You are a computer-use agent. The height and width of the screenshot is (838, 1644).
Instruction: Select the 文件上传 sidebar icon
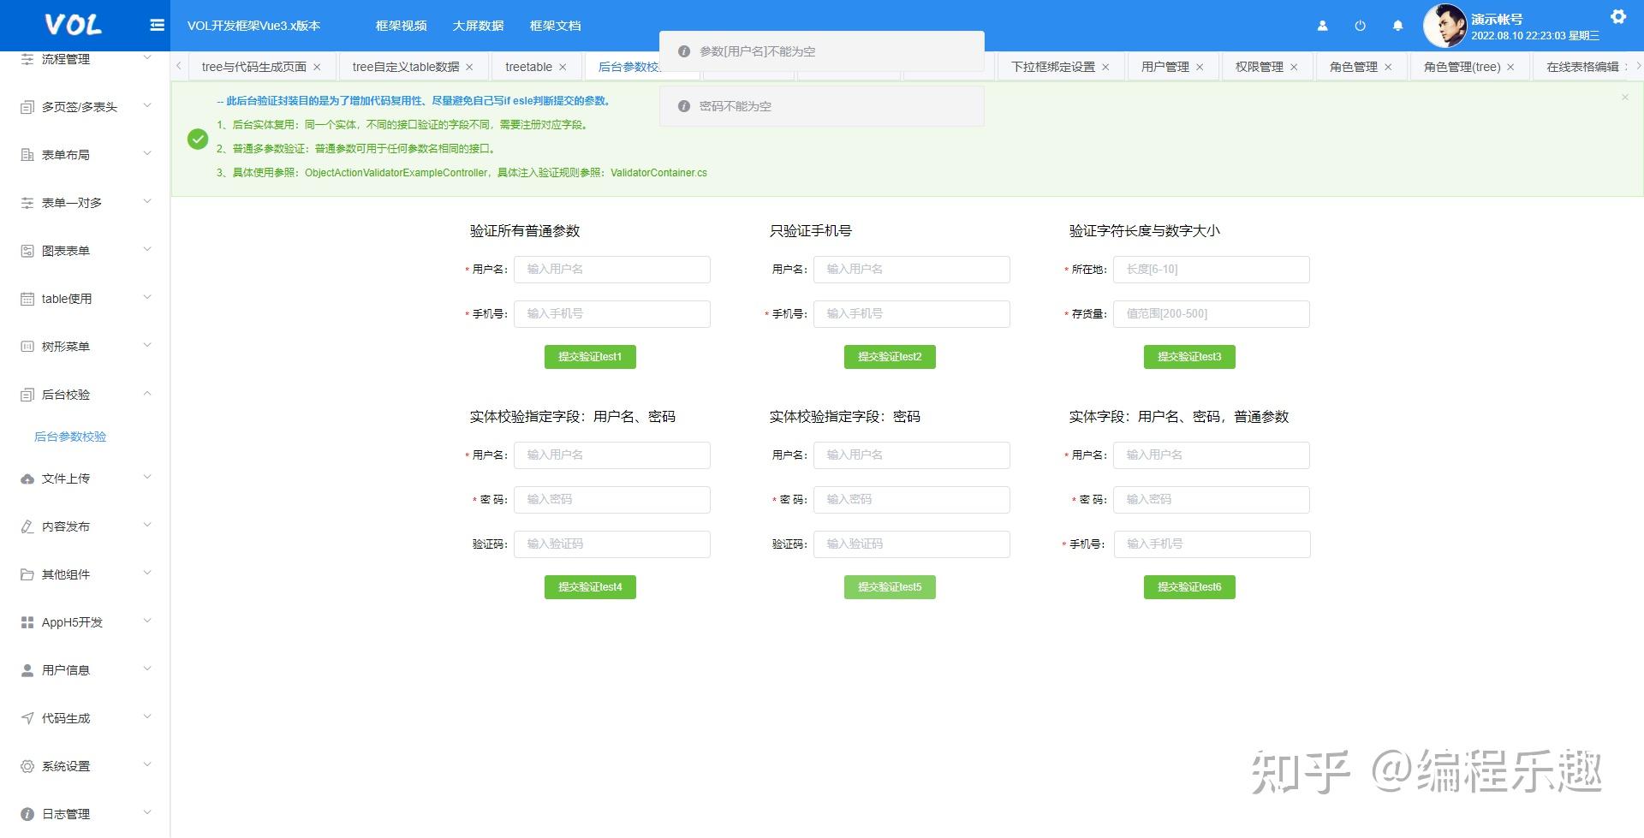point(26,478)
